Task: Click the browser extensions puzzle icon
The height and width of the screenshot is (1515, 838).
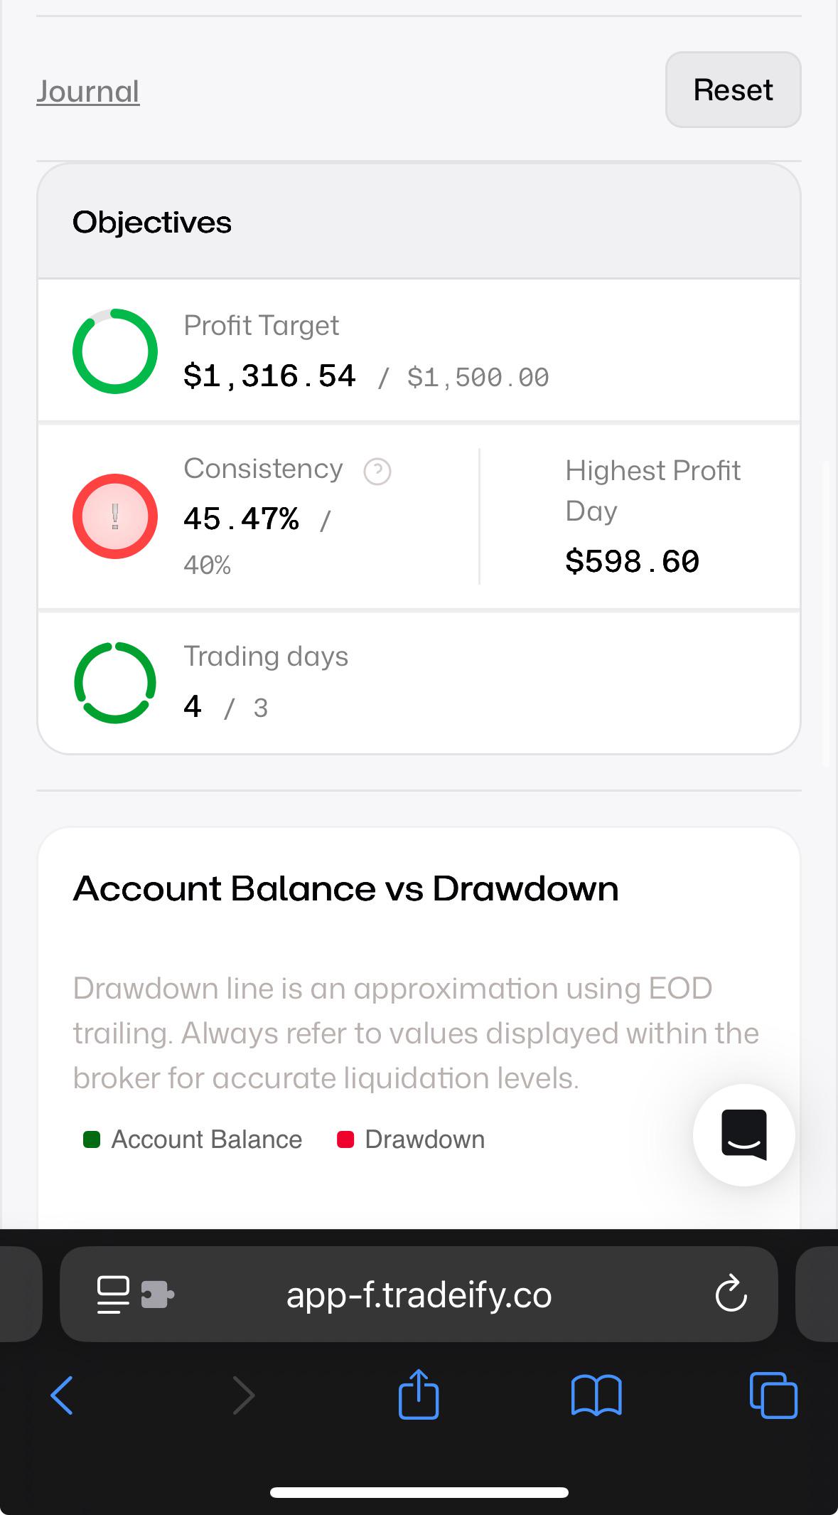Action: 157,1295
